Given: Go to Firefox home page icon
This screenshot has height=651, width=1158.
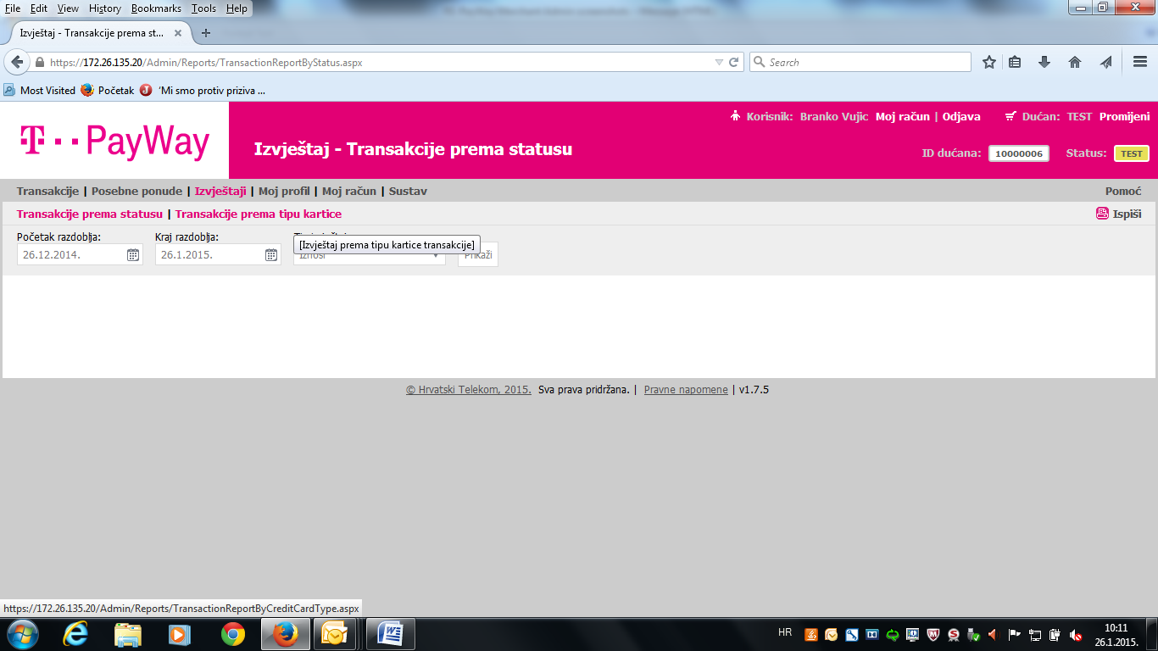Looking at the screenshot, I should point(1075,62).
